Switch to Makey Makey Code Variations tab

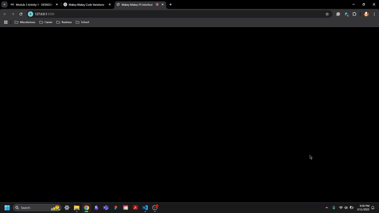pos(86,5)
